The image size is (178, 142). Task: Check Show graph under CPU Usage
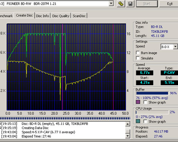145,121
